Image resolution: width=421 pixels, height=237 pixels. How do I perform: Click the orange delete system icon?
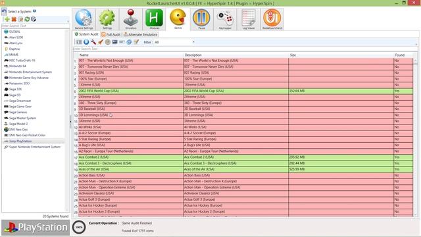click(14, 19)
